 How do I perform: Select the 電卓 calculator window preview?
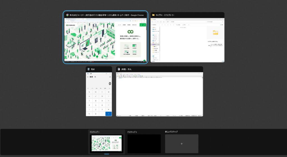coord(99,95)
